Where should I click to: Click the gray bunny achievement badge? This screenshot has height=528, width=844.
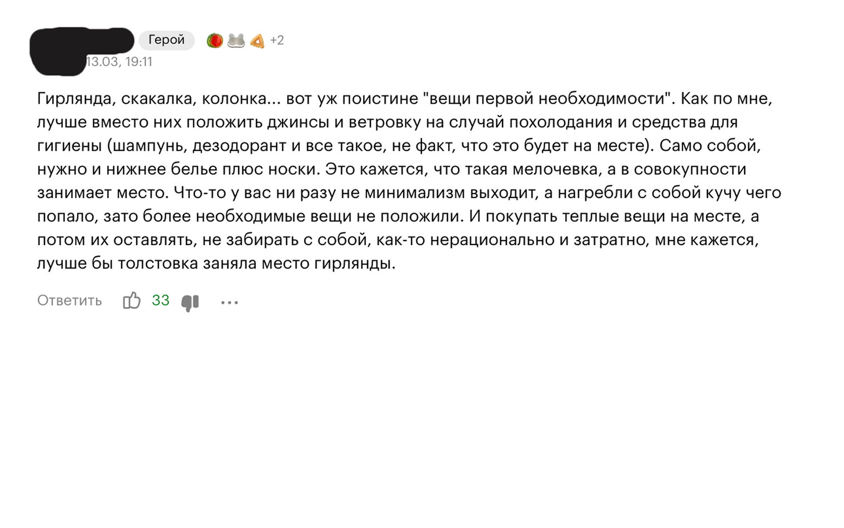[x=236, y=40]
